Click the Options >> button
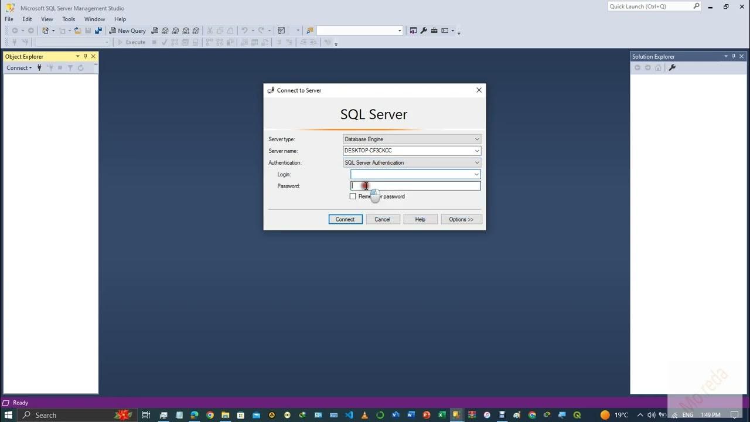750x422 pixels. pos(461,219)
